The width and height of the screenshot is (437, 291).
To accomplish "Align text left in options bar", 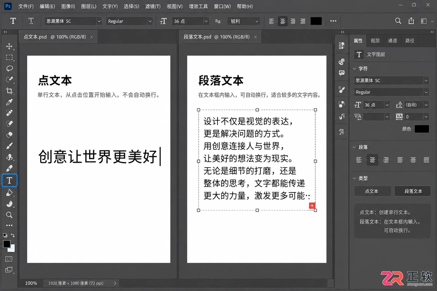I will [272, 21].
